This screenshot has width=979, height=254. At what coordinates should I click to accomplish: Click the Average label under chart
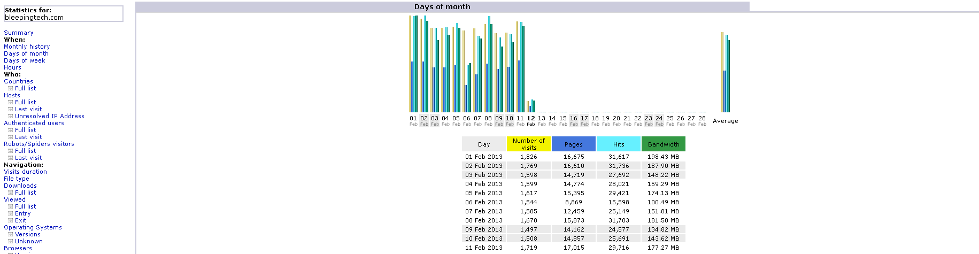click(x=726, y=121)
